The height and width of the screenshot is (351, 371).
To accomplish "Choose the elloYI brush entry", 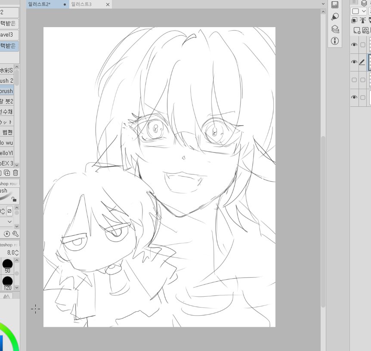I will click(x=7, y=153).
